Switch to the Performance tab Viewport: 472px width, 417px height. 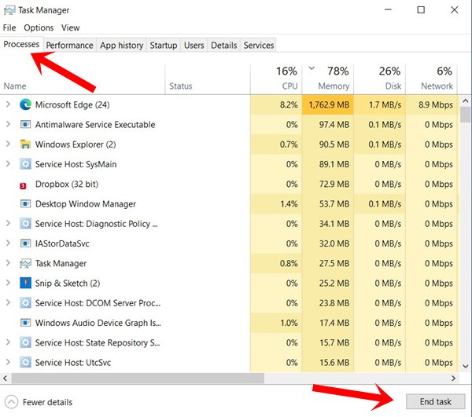click(69, 45)
